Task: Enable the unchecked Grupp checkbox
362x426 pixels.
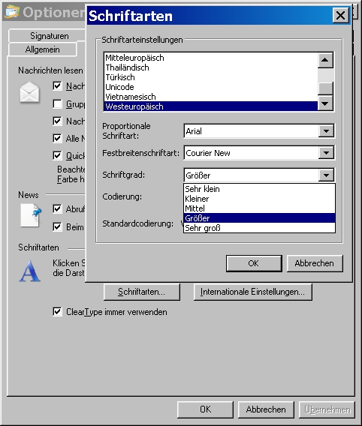Action: (x=57, y=103)
